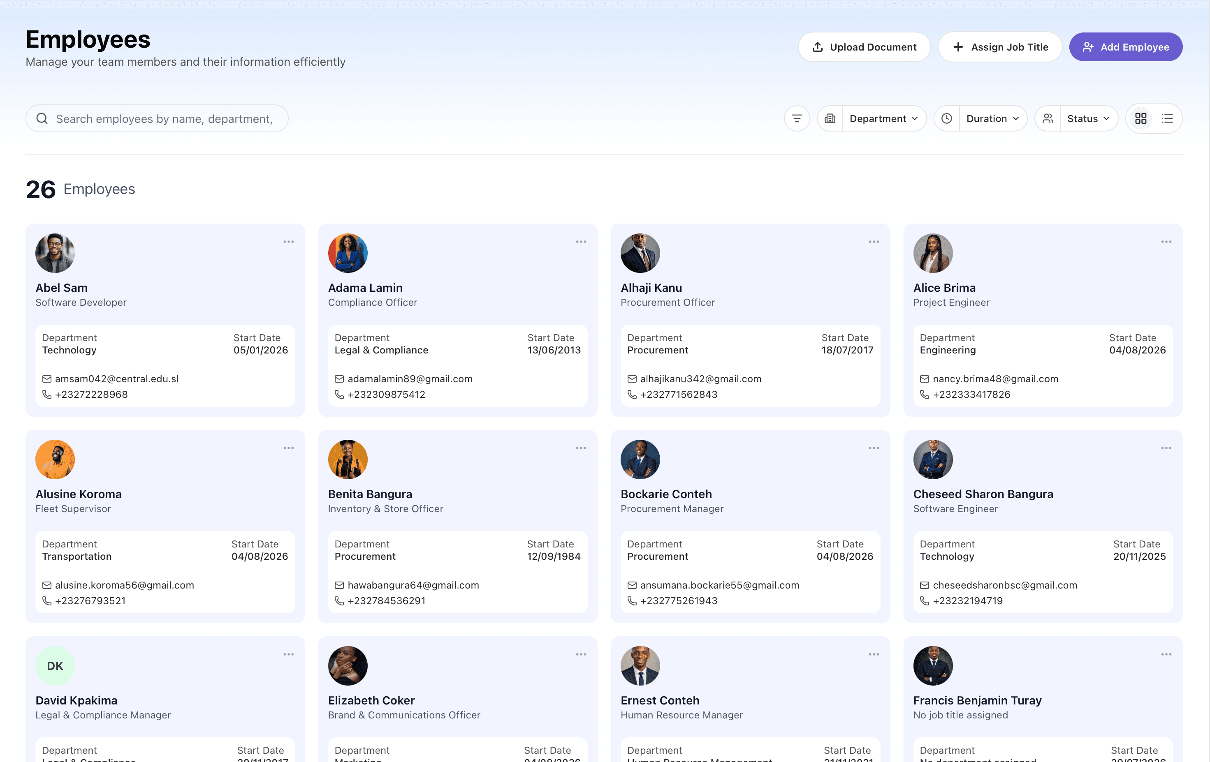
Task: Click phone number +232333417826
Action: [971, 395]
